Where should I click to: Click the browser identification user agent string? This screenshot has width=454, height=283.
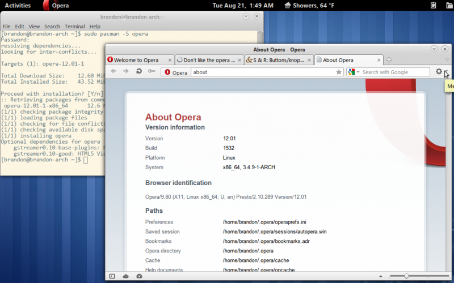pyautogui.click(x=226, y=196)
